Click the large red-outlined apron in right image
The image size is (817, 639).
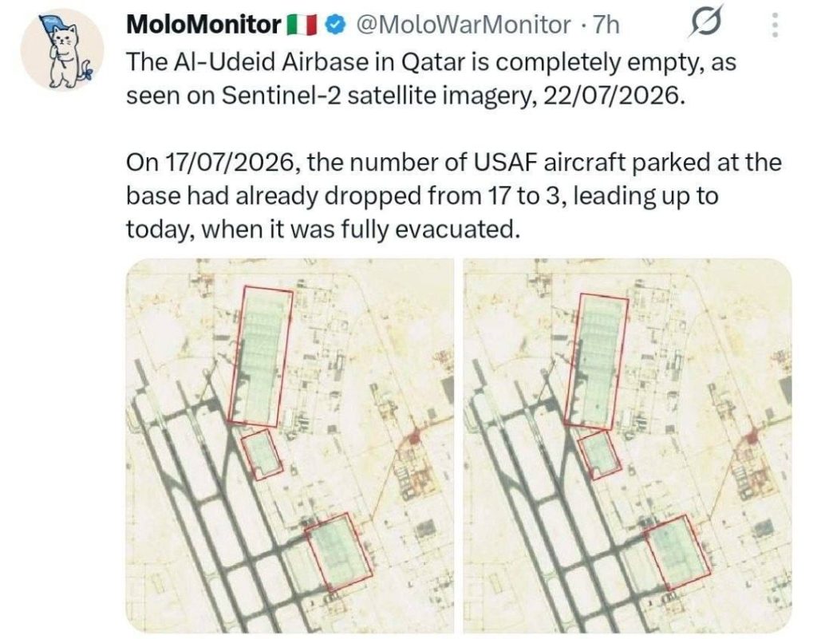(597, 362)
